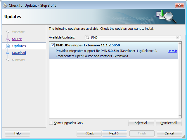This screenshot has height=140, width=187.
Task: Open Details for PMD extension
Action: tap(172, 51)
